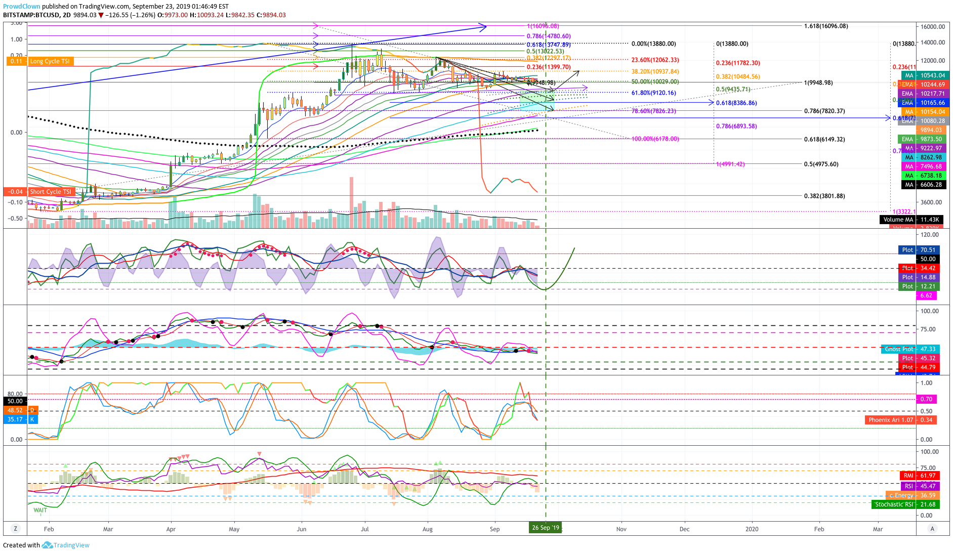Click the 0.70 magenta indicator value tag
The image size is (953, 554).
[x=926, y=399]
